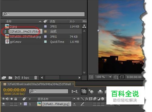
Task: Toggle quality switch on layer 1
Action: (82, 104)
